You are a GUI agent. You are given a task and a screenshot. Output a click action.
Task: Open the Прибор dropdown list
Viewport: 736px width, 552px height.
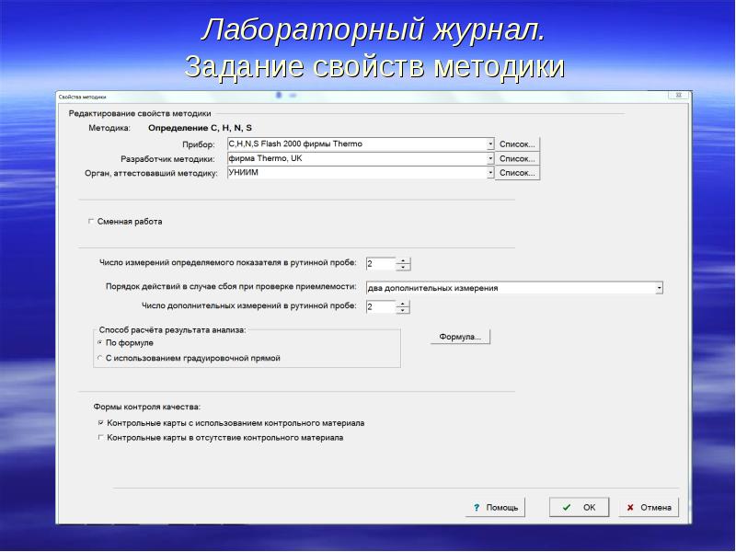coord(490,144)
